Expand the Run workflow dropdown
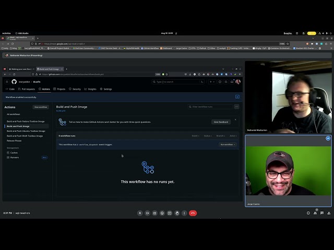The width and height of the screenshot is (334, 250). (227, 144)
